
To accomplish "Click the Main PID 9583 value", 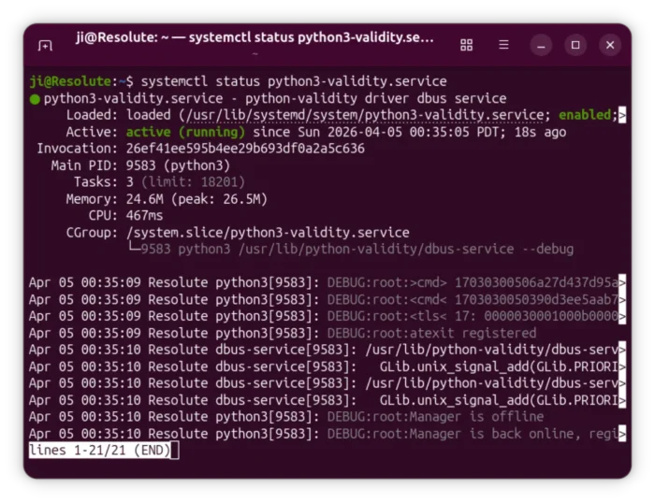I will pos(139,165).
